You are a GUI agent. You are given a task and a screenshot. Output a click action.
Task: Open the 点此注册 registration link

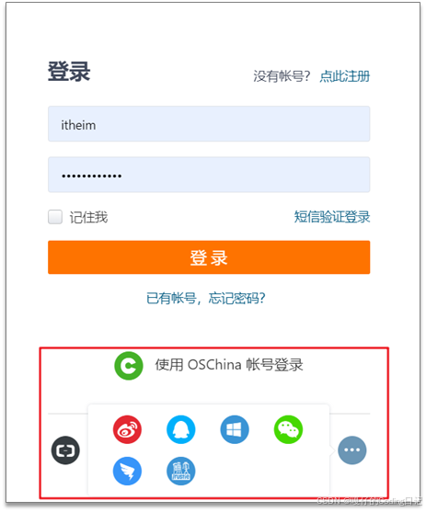point(345,76)
